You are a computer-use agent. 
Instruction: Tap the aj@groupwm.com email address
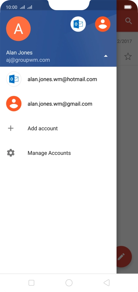point(28,60)
